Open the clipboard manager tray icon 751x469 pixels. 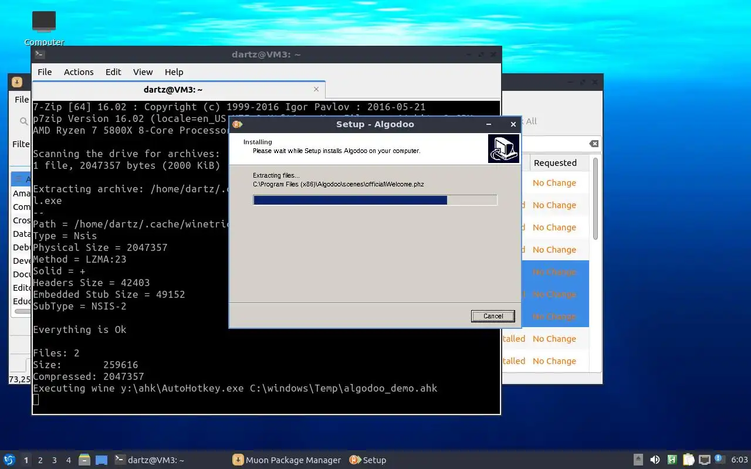point(689,460)
